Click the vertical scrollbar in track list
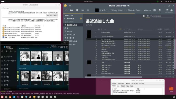Viewport: 176px width, 99px height. point(175,54)
